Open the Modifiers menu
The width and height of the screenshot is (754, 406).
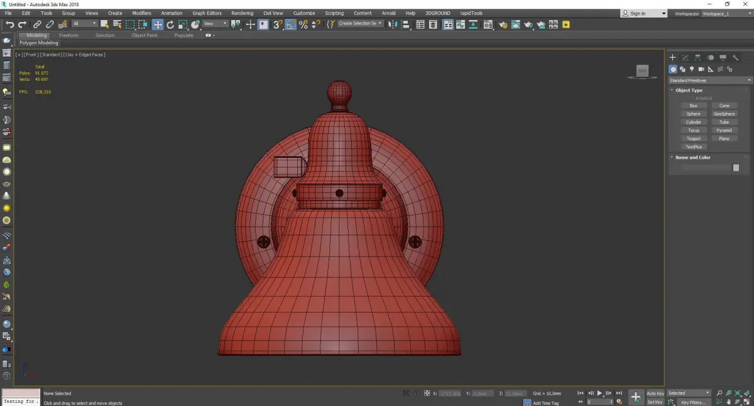pyautogui.click(x=141, y=13)
